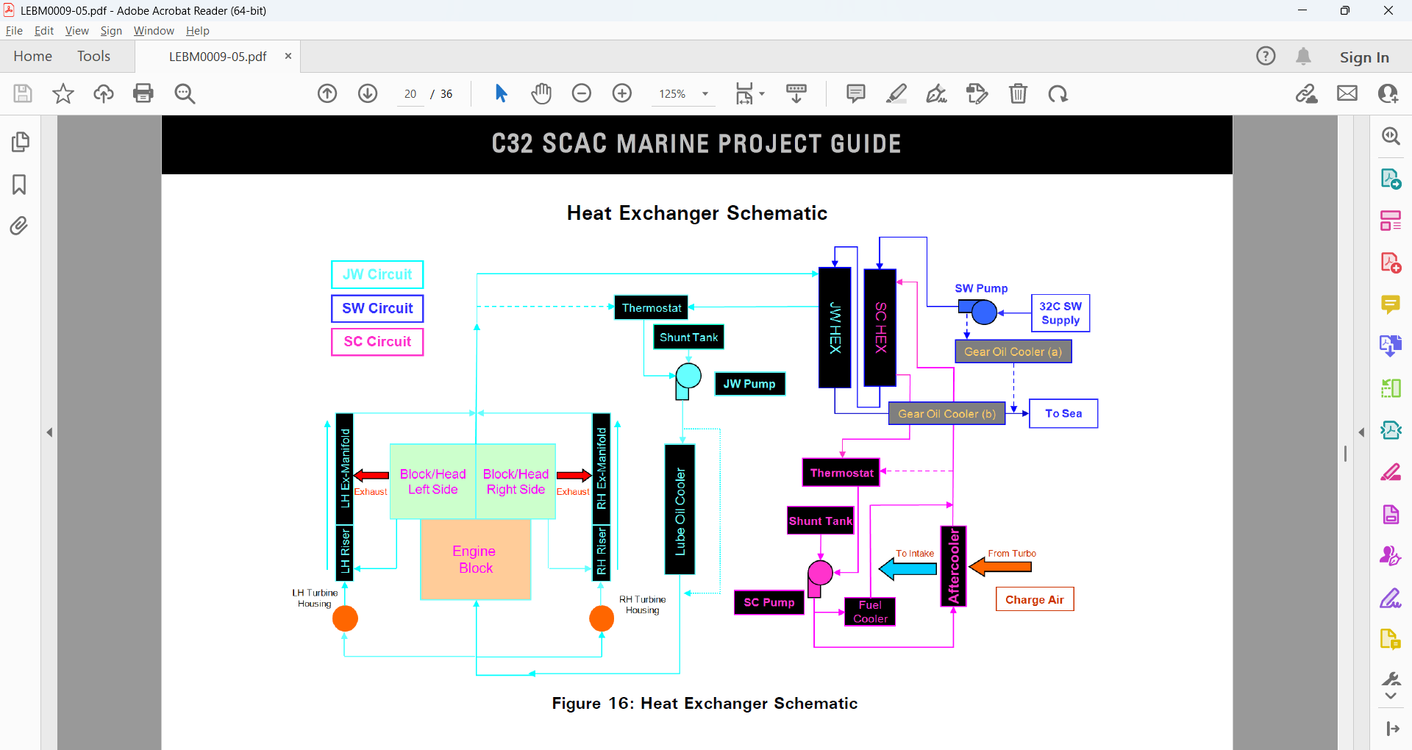Select the Highlight text pen tool
1412x750 pixels.
pos(896,93)
